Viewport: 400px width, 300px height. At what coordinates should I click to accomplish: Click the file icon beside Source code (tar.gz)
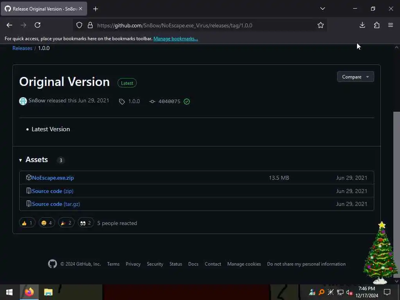coord(29,204)
